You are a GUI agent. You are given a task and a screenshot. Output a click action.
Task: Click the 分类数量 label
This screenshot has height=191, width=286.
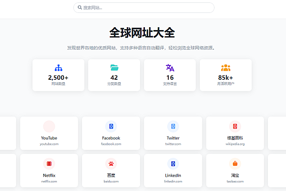[x=114, y=84]
